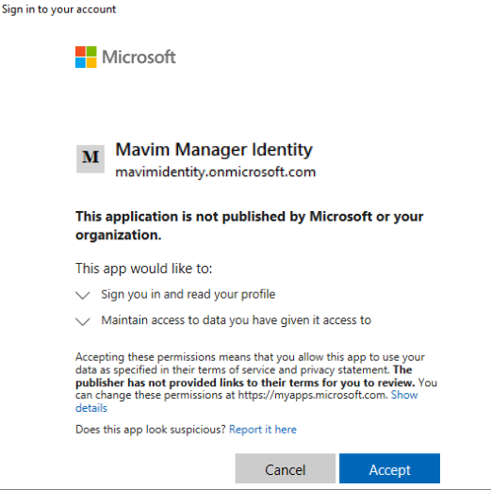Image resolution: width=491 pixels, height=490 pixels.
Task: Click the Microsoft four-square logo
Action: point(86,57)
